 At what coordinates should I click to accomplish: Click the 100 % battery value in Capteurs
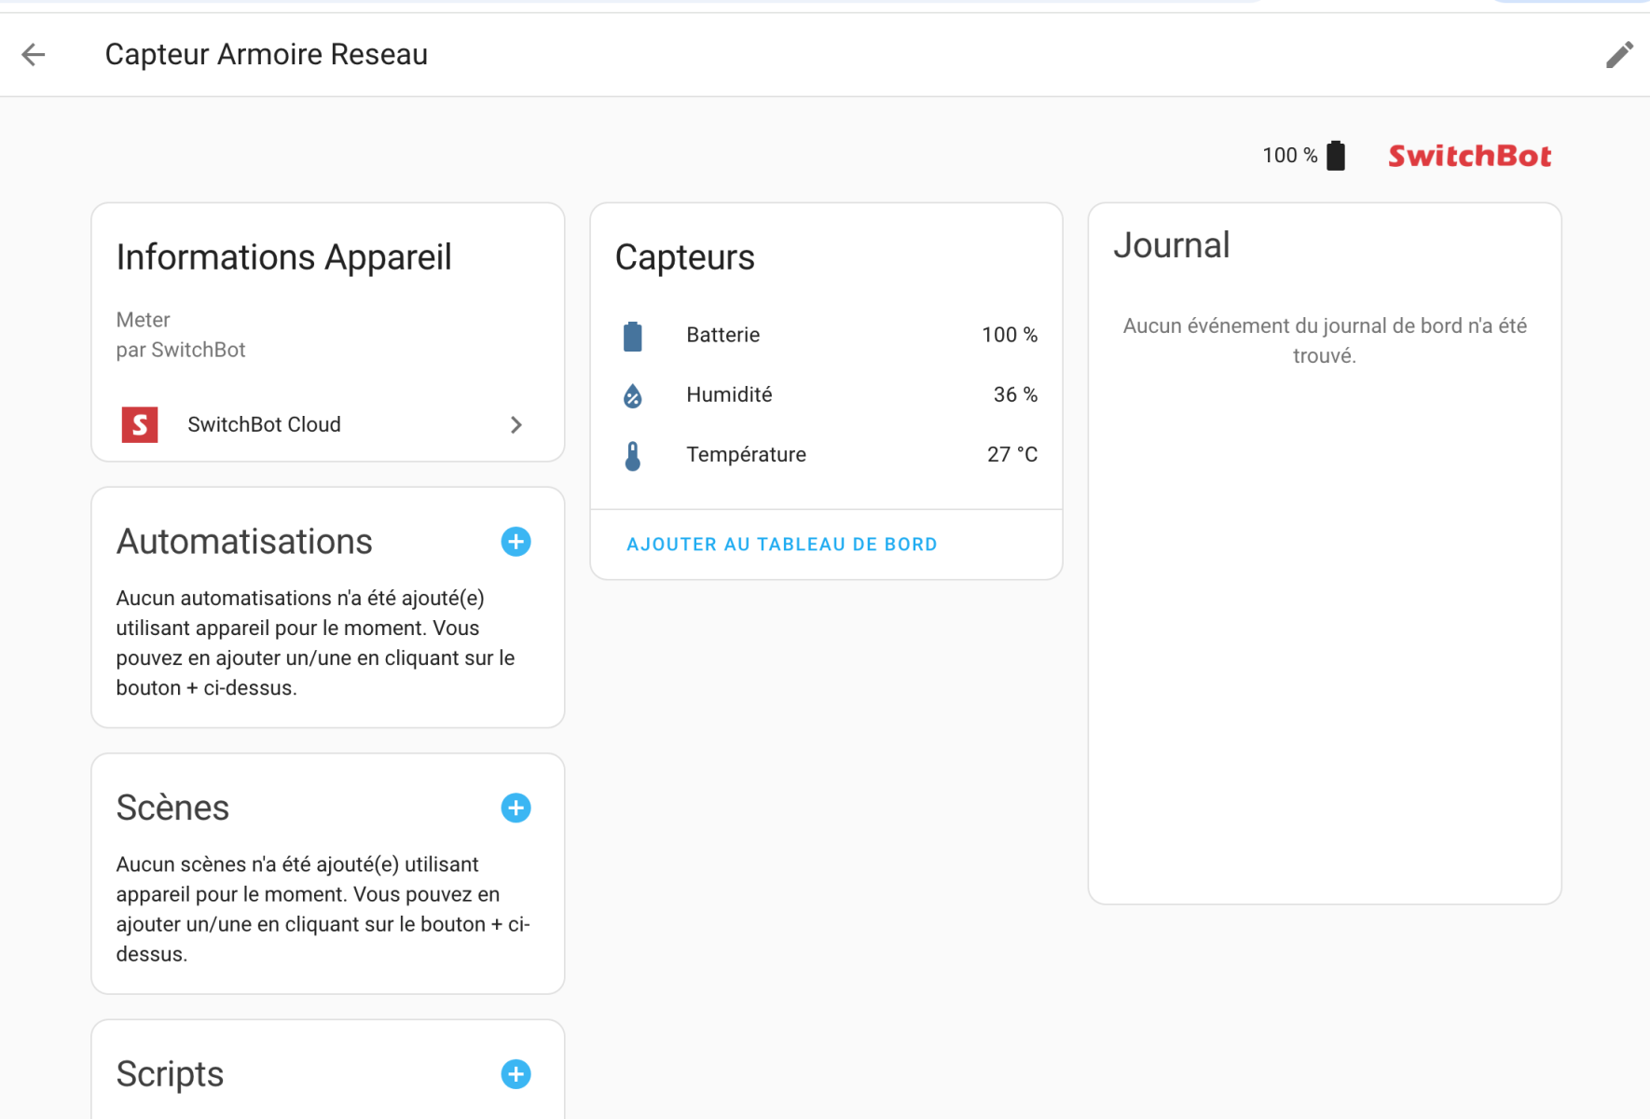(x=1010, y=335)
